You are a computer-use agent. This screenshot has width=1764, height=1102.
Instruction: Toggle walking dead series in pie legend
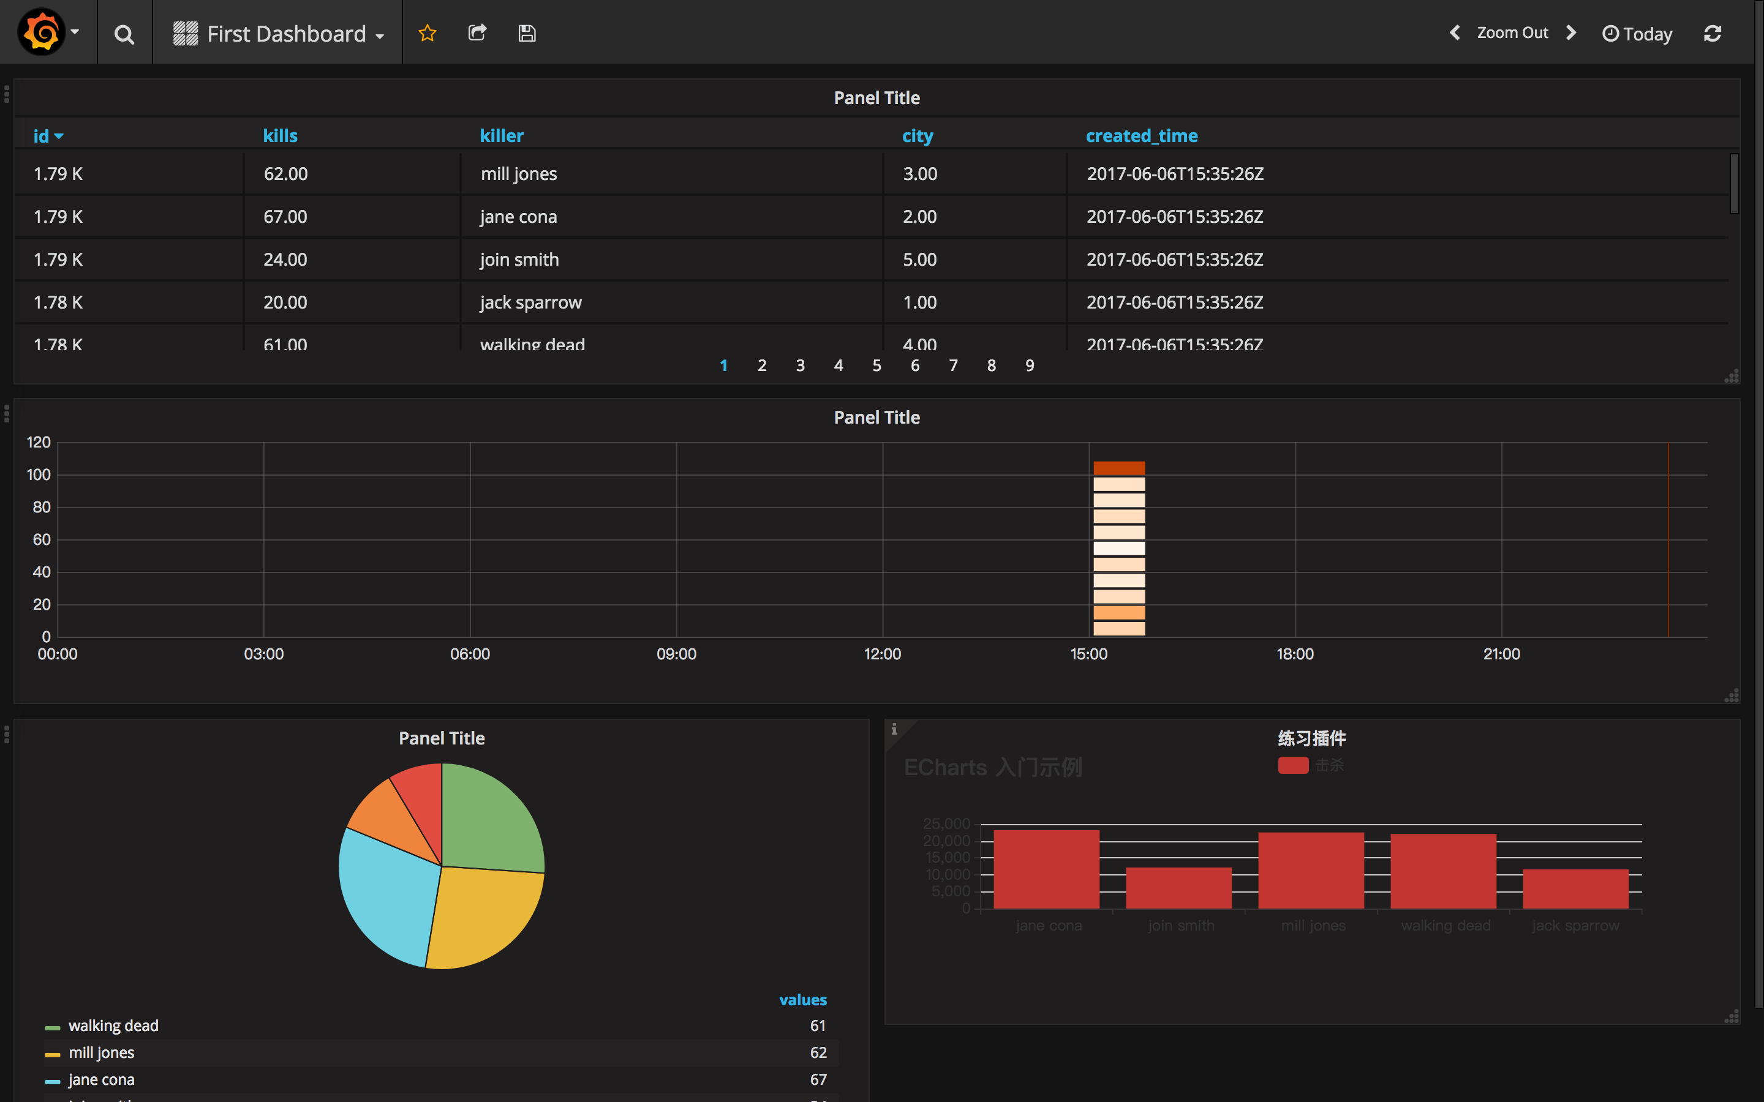[x=113, y=1025]
